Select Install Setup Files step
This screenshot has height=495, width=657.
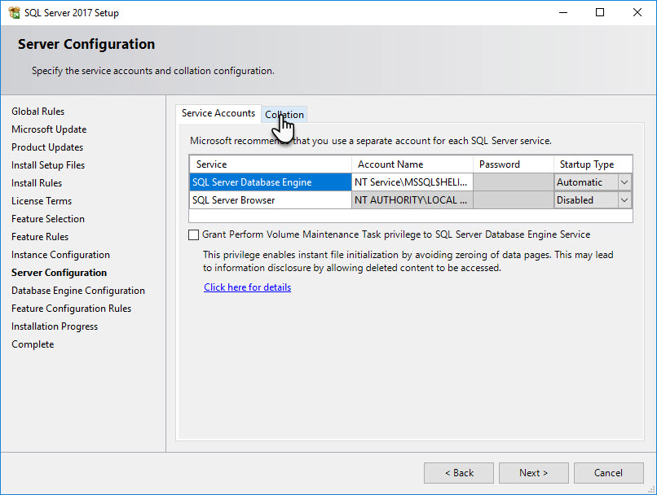click(x=48, y=166)
